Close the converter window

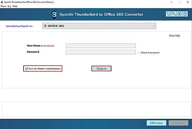[x=188, y=2]
